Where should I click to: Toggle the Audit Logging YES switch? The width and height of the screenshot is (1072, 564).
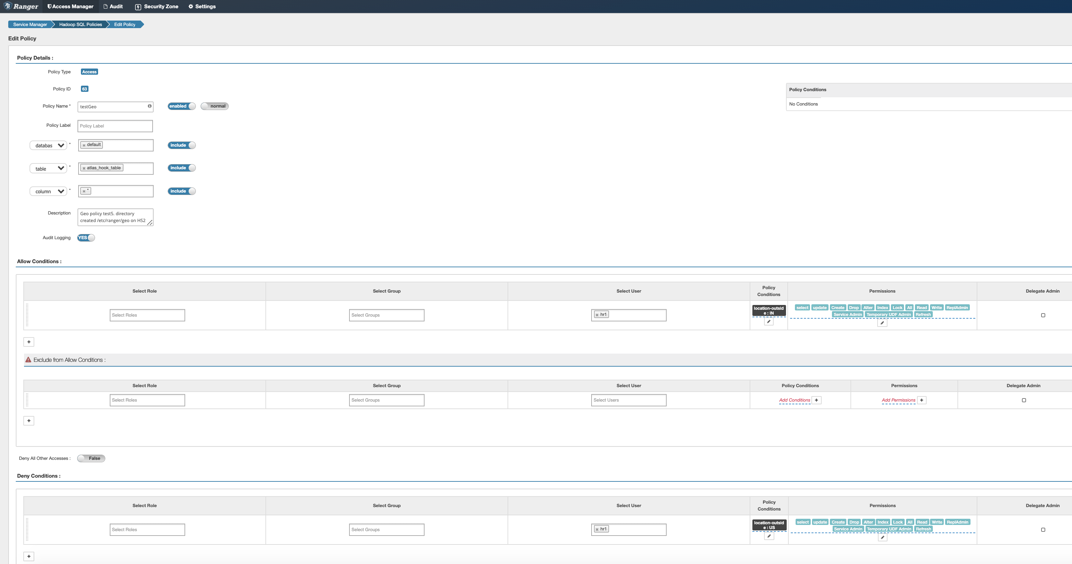[x=85, y=237]
